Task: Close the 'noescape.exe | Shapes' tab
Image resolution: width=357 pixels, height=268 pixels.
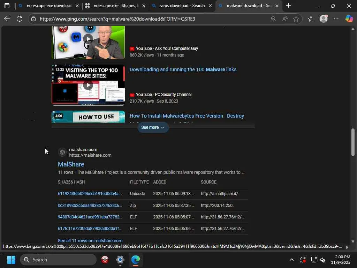Action: [144, 6]
